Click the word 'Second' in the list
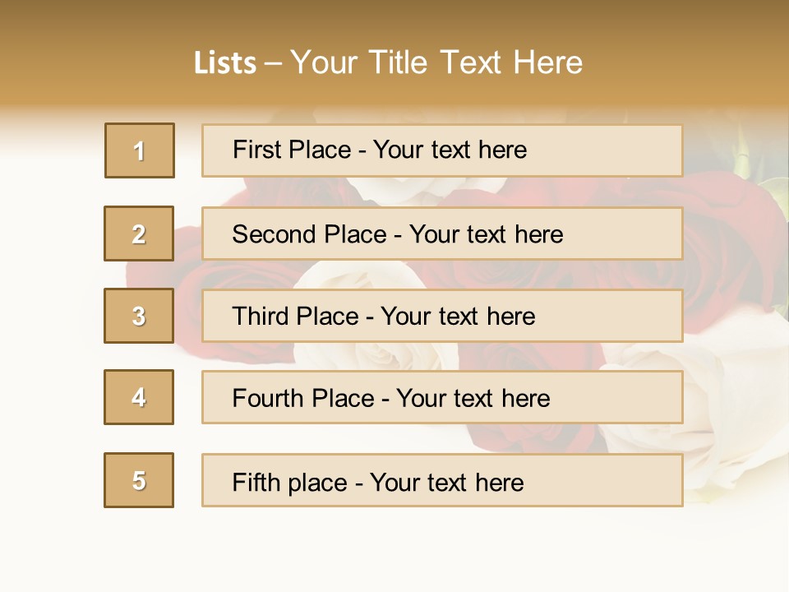 click(x=274, y=234)
